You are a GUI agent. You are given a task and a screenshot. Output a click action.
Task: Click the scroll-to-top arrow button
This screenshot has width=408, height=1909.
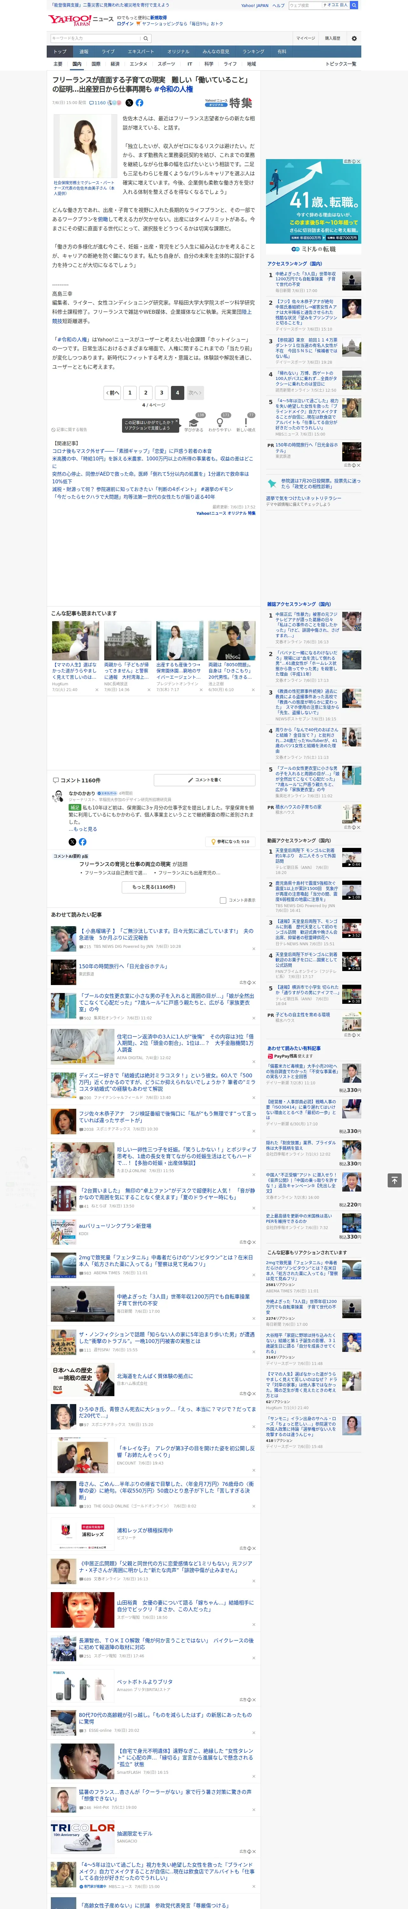(395, 1180)
